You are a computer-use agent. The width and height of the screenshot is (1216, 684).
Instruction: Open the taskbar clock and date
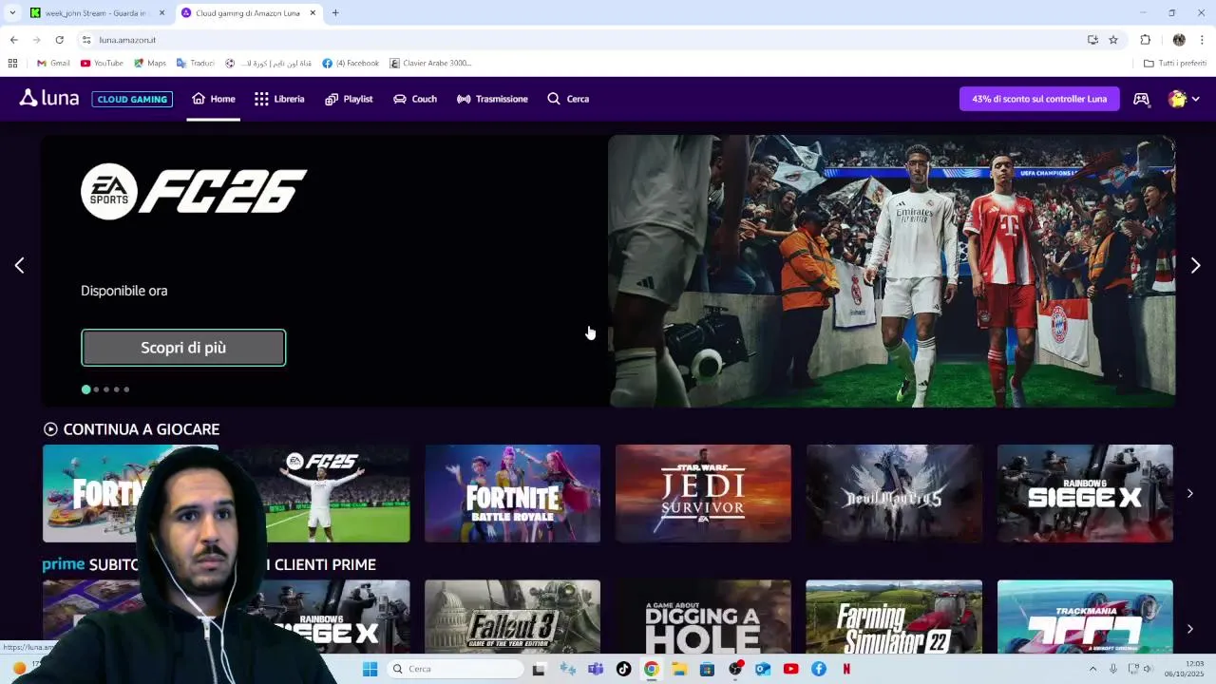click(x=1186, y=669)
